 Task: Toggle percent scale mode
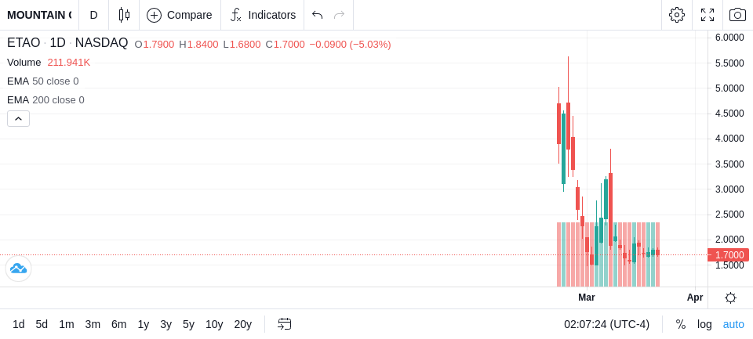[681, 324]
